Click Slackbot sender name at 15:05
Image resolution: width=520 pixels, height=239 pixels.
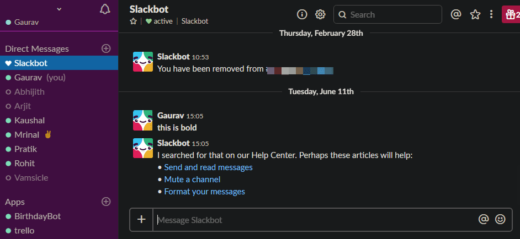(x=173, y=143)
